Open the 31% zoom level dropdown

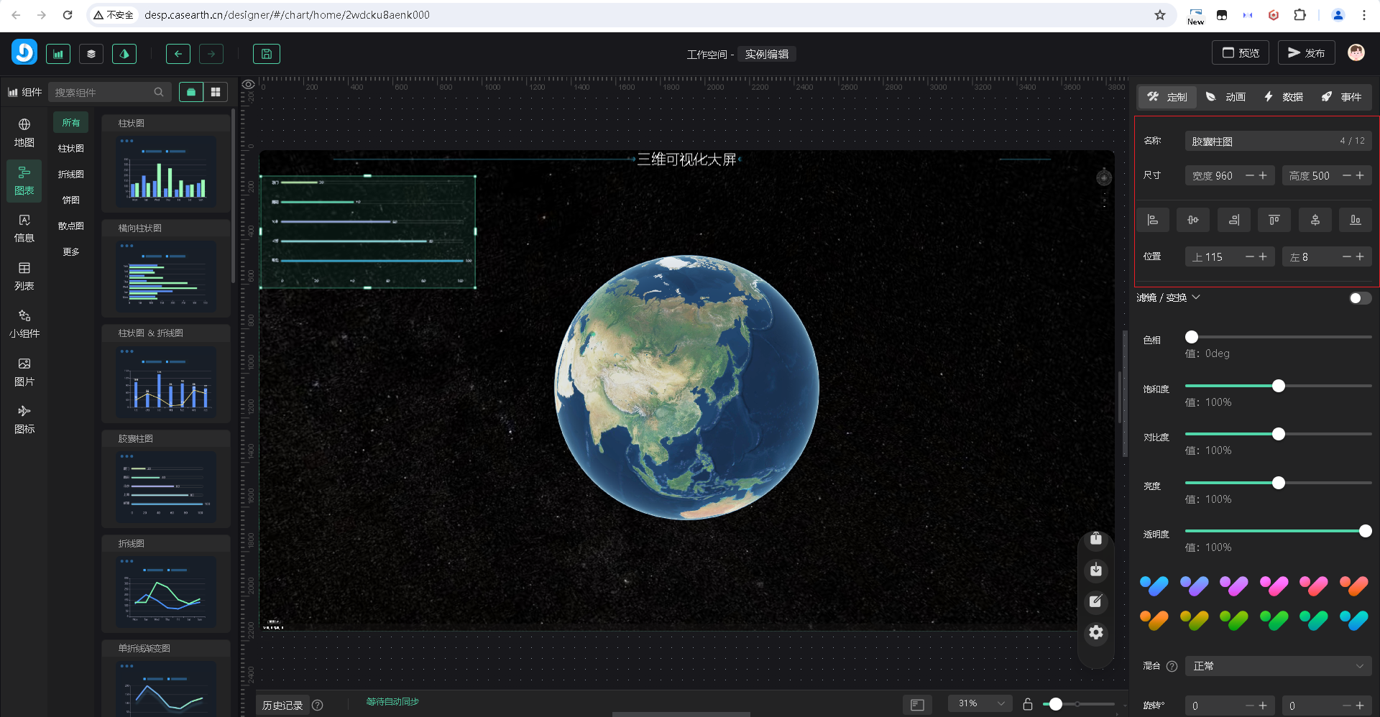[980, 704]
